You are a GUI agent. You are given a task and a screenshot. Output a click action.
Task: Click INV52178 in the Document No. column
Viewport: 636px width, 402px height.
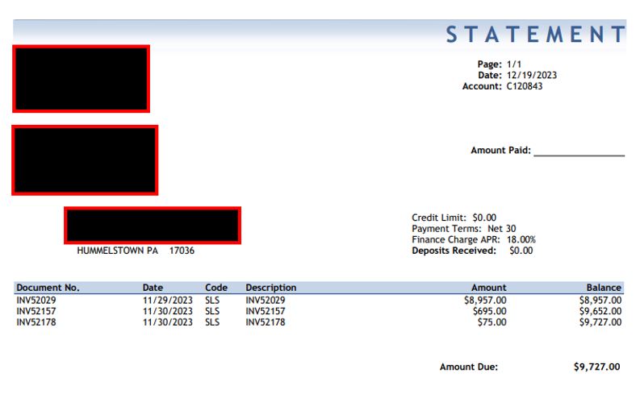[36, 322]
